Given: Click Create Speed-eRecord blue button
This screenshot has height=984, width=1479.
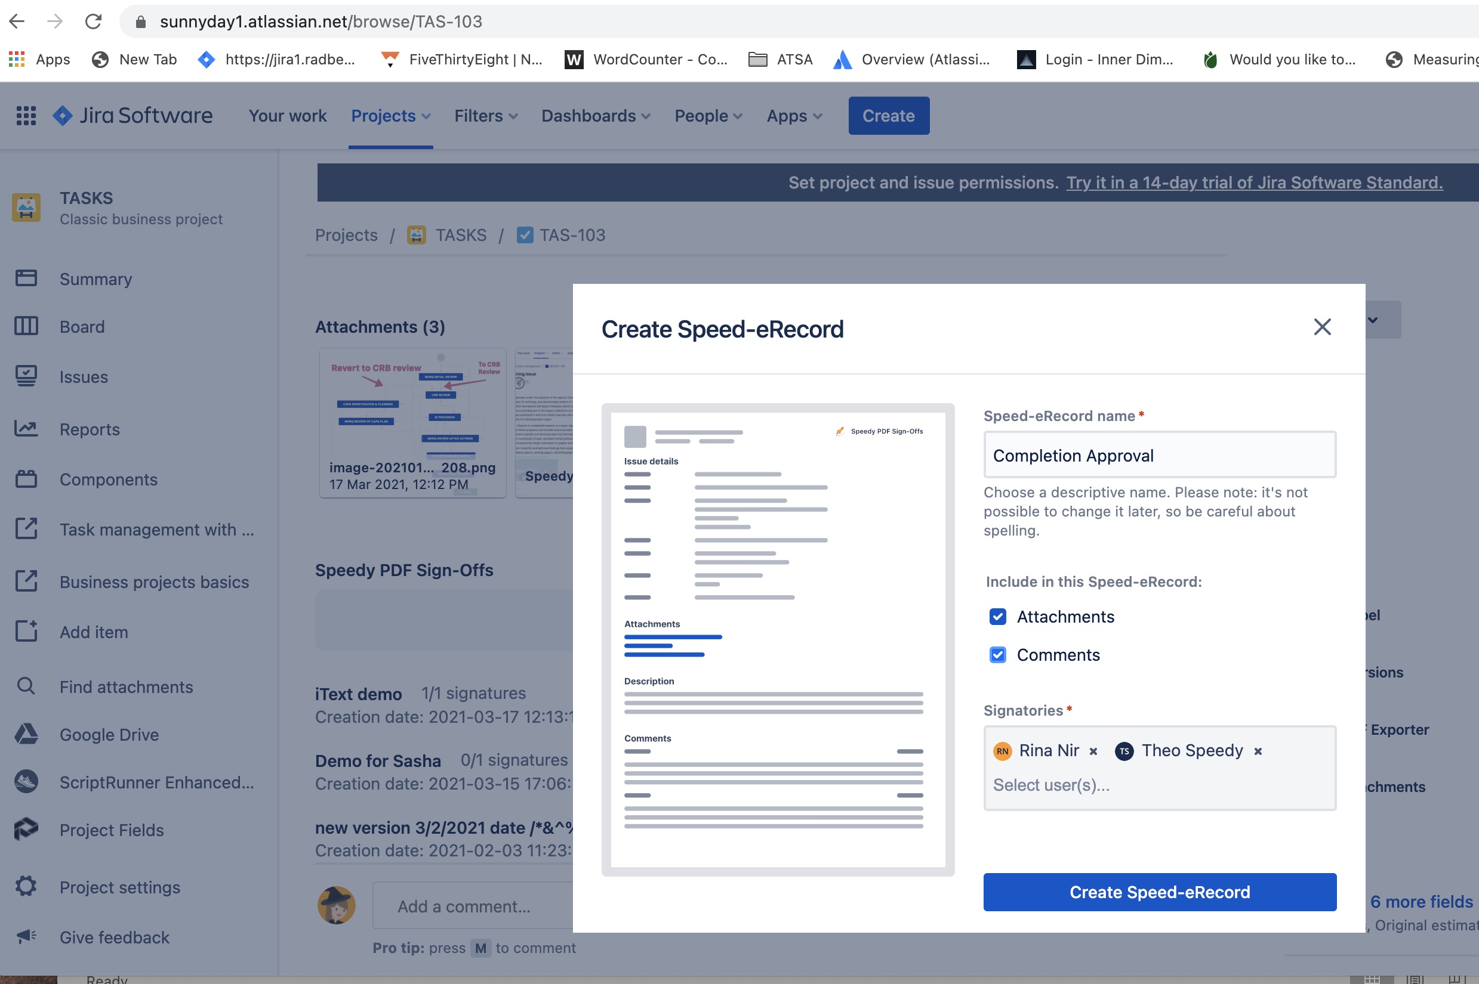Looking at the screenshot, I should tap(1160, 890).
